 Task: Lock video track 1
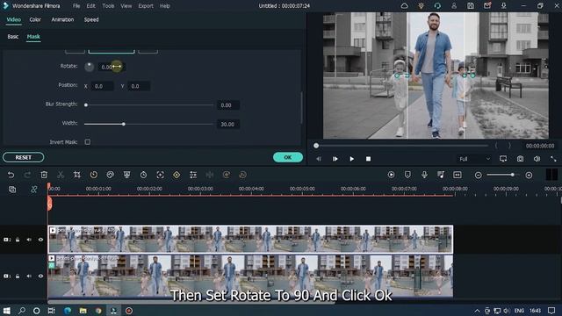pyautogui.click(x=18, y=276)
